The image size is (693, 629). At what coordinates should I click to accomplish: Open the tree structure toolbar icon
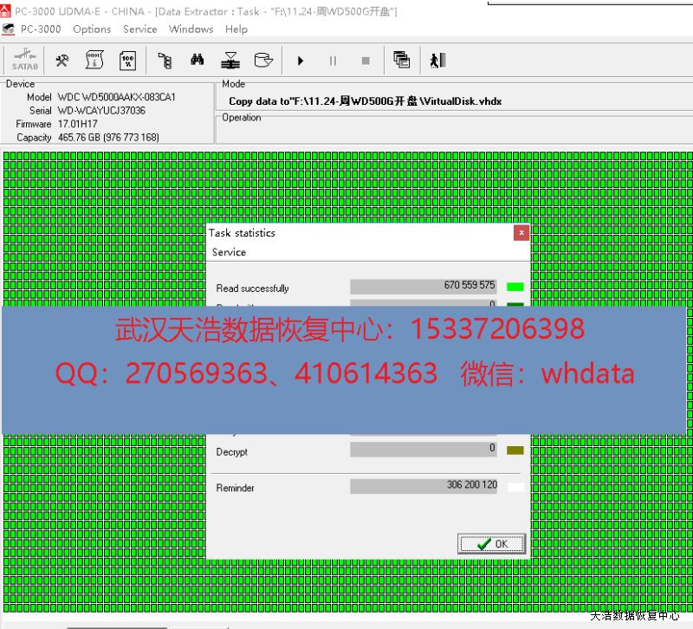[x=165, y=61]
